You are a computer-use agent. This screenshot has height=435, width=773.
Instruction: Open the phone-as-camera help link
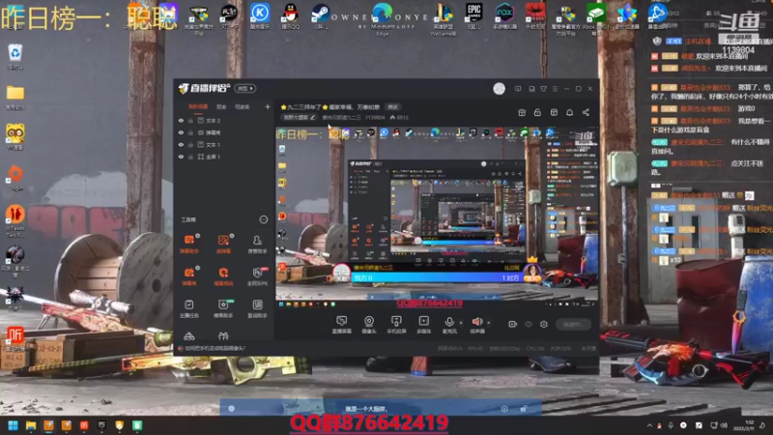tap(215, 348)
